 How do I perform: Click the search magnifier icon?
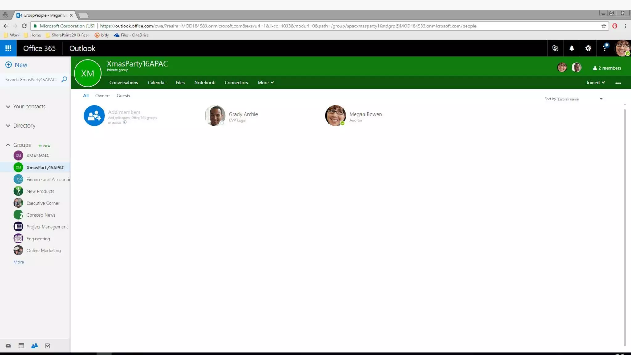point(64,80)
